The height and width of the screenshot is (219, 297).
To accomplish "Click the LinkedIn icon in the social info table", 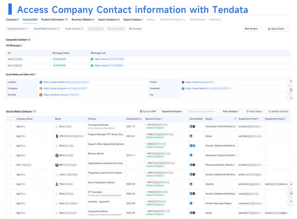I will pyautogui.click(x=41, y=82).
